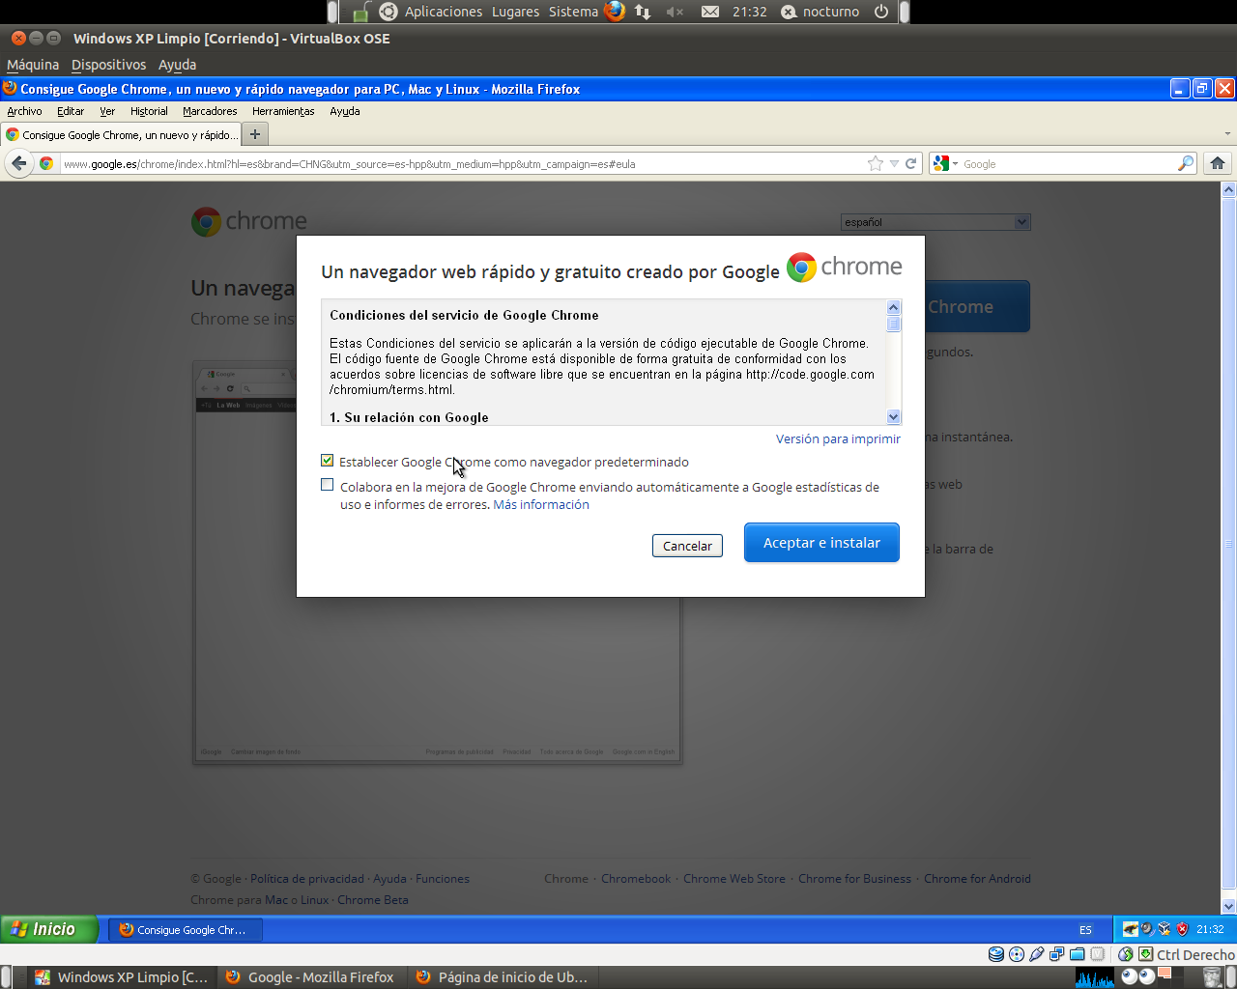Click in the Firefox address bar

click(x=462, y=163)
